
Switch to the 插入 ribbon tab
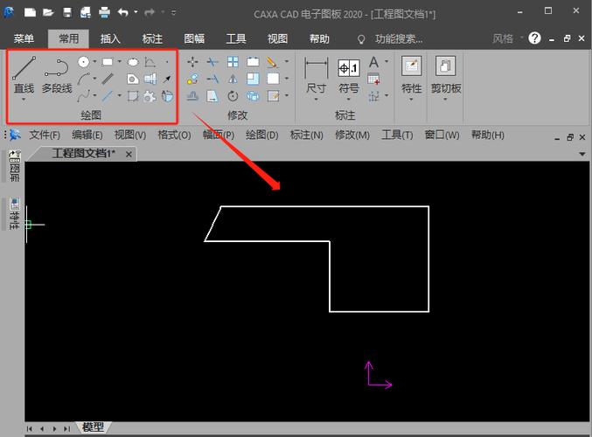[110, 38]
